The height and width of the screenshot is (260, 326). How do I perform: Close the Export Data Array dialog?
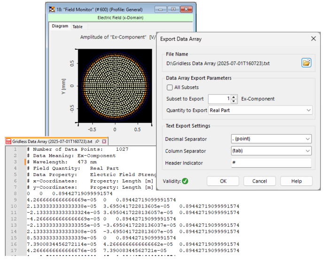(313, 38)
